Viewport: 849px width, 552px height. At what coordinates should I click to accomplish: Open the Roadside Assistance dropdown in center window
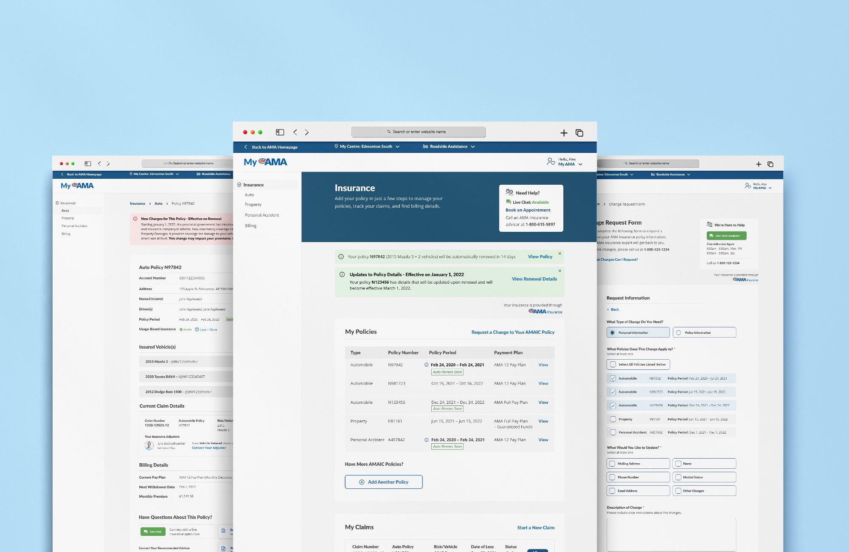click(449, 146)
